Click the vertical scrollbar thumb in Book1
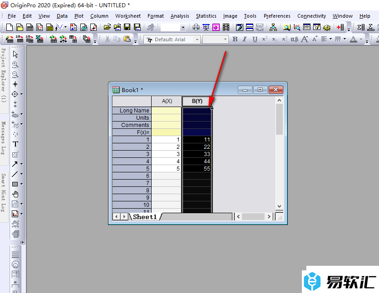Image resolution: width=379 pixels, height=293 pixels. 280,119
